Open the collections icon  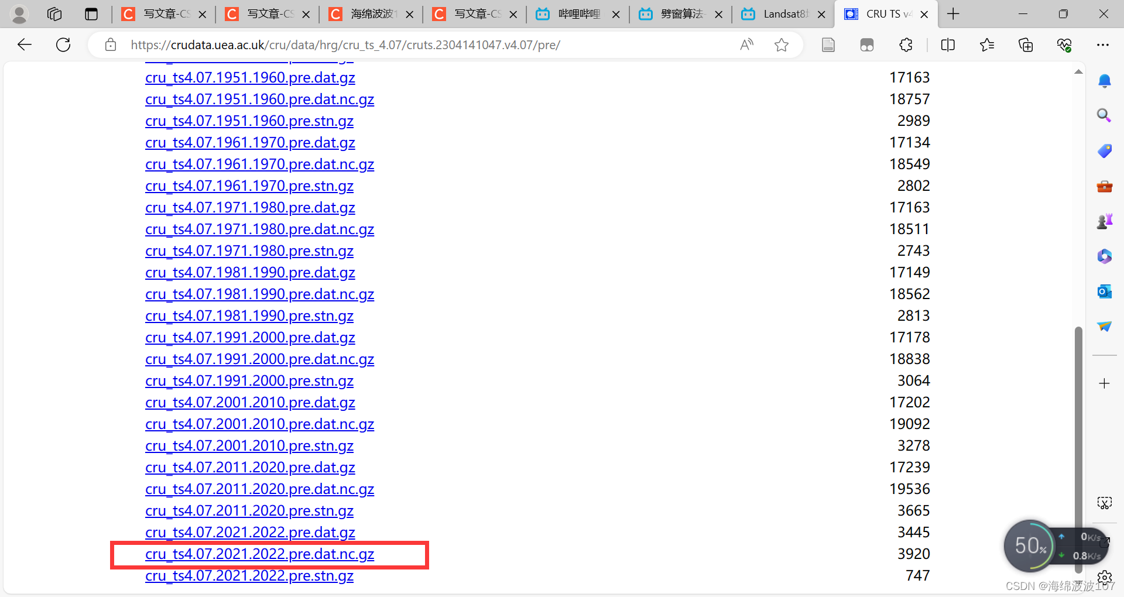click(x=1026, y=44)
